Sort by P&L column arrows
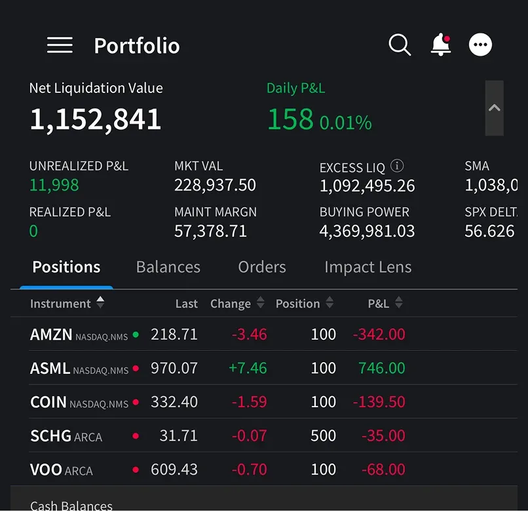 pos(398,303)
